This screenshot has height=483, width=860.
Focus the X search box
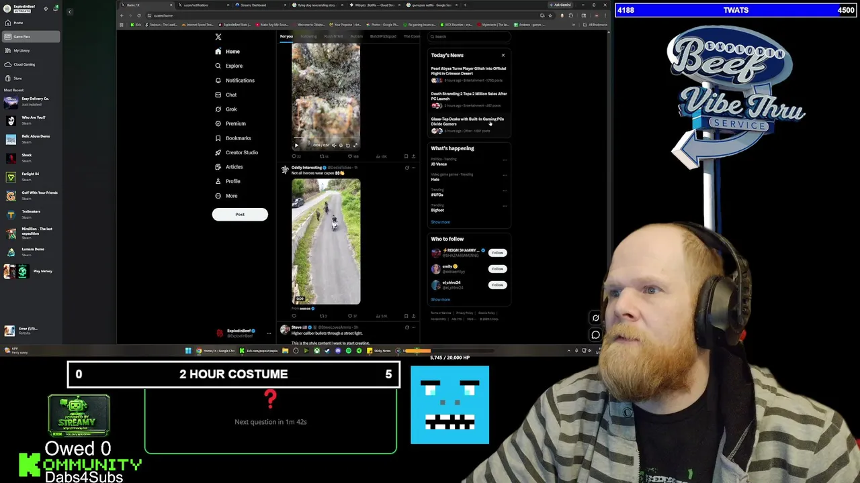coord(469,37)
